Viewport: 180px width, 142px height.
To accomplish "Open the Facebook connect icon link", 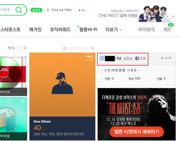I will (137, 58).
